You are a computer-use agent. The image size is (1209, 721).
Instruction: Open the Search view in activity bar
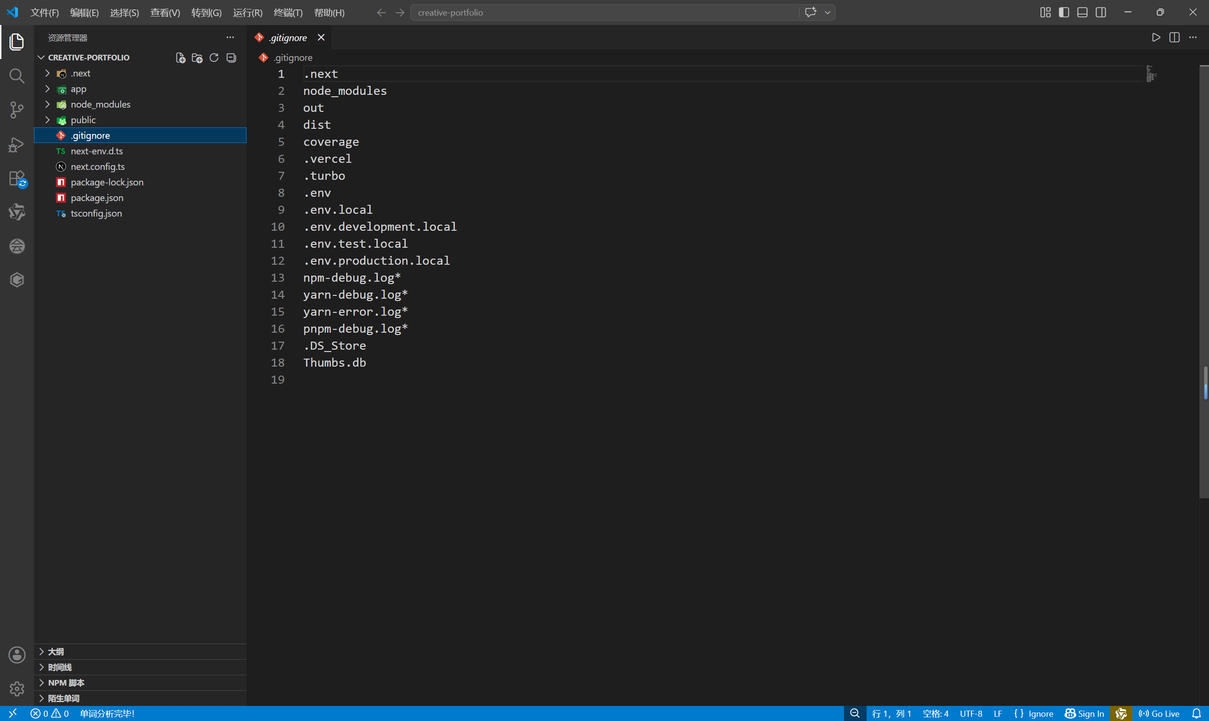tap(17, 76)
